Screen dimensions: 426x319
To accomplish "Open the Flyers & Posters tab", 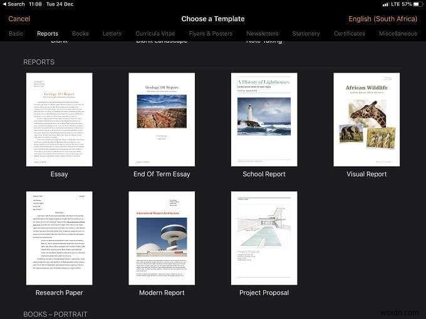I will pos(210,33).
